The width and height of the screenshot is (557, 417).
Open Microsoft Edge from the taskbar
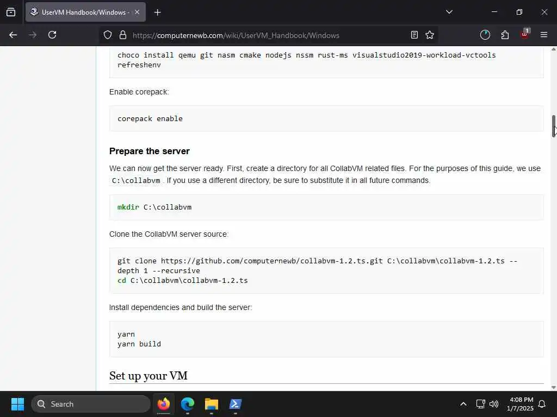pos(188,404)
